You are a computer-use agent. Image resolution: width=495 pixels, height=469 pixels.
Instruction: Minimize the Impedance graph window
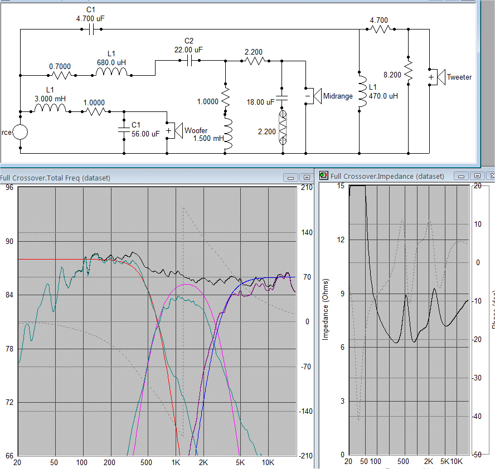click(x=461, y=176)
